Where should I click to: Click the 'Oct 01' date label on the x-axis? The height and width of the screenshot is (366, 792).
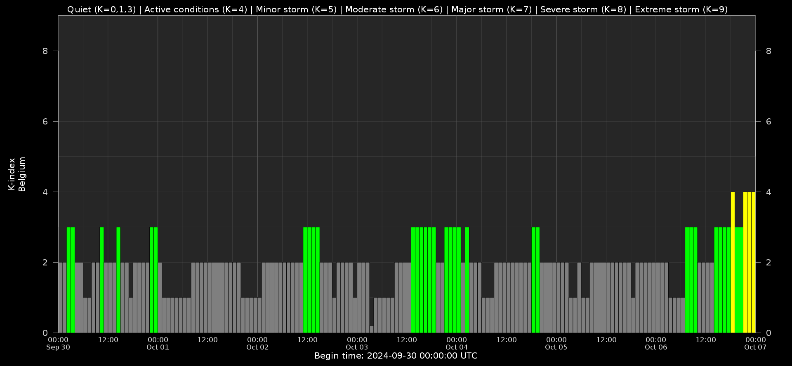tap(158, 347)
